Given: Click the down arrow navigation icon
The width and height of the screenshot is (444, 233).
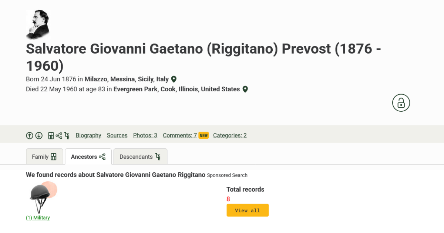Looking at the screenshot, I should [38, 135].
